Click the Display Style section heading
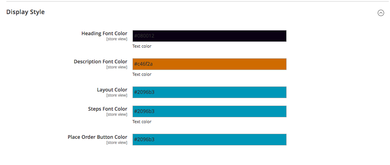 pyautogui.click(x=26, y=12)
